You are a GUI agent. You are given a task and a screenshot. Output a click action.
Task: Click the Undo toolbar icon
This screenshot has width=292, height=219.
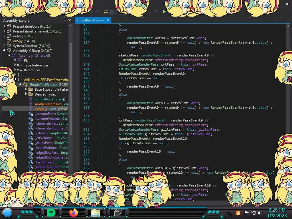point(149,12)
